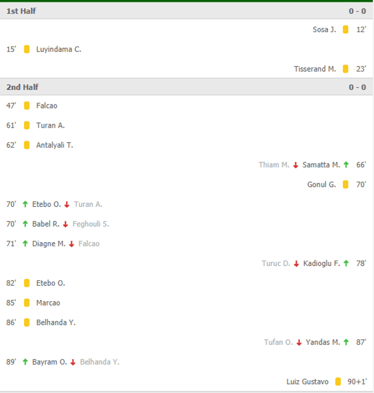Viewport: 374px width, 393px height.
Task: Open player Kadioglu F.
Action: pos(321,263)
